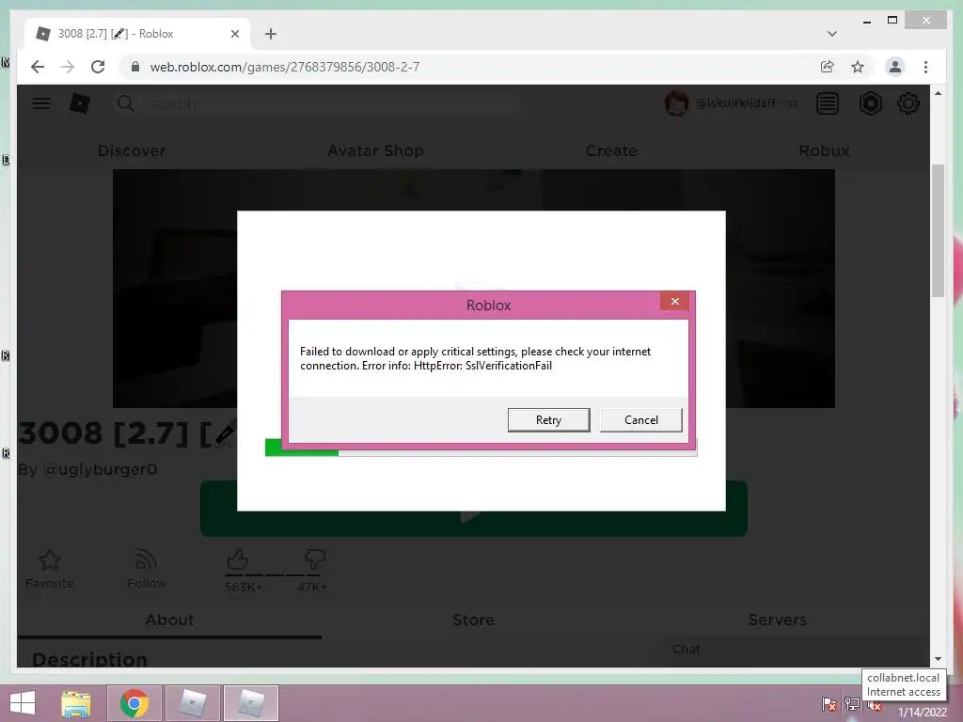The height and width of the screenshot is (722, 963).
Task: Click the page vertical scrollbar thumb
Action: [938, 230]
